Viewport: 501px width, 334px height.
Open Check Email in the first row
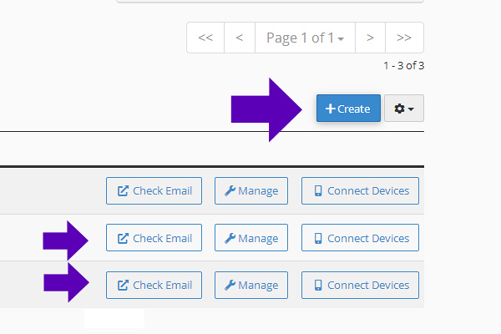154,191
